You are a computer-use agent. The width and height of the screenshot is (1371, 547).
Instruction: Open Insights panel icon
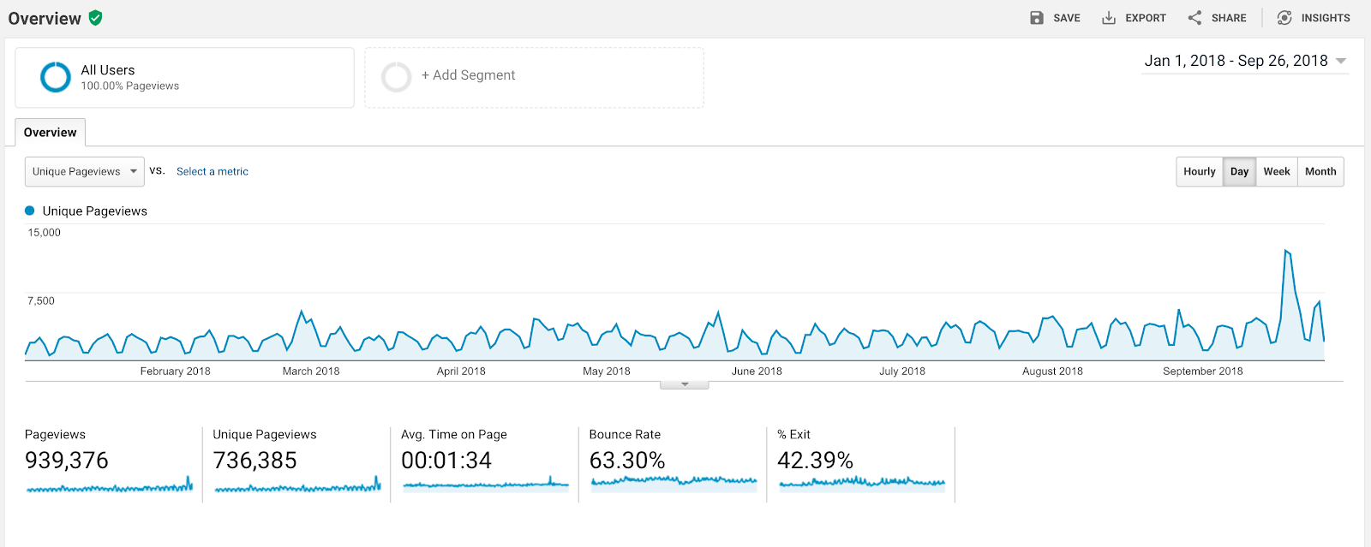1284,18
